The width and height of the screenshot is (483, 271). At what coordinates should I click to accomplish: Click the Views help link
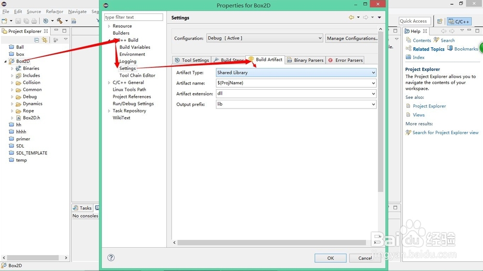[x=419, y=115]
